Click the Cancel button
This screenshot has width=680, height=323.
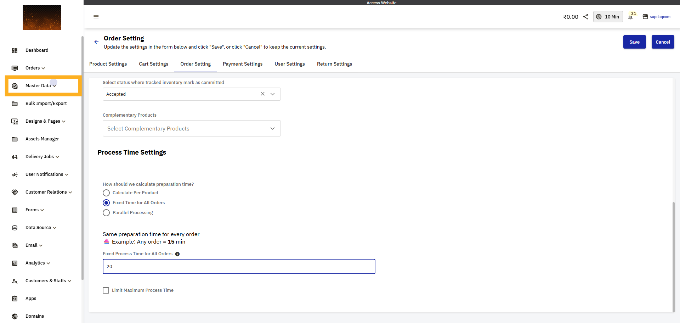(663, 42)
